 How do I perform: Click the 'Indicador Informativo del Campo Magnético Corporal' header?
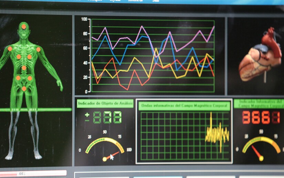(259, 104)
